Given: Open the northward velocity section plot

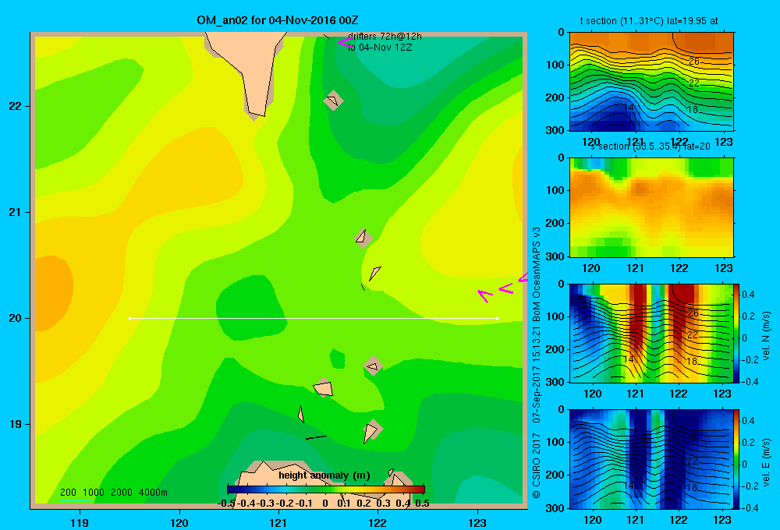Looking at the screenshot, I should [651, 333].
